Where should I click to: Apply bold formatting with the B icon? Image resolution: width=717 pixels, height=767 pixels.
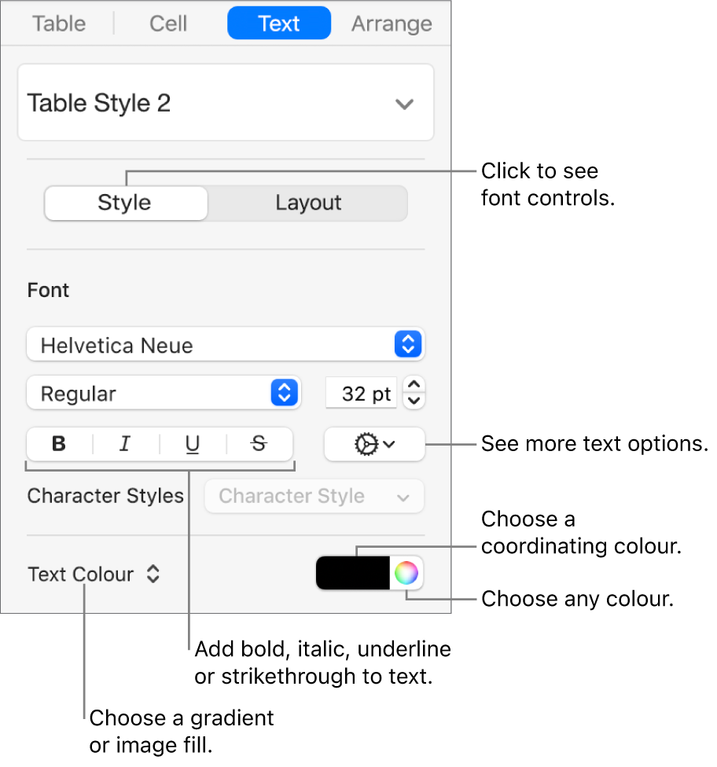coord(59,444)
